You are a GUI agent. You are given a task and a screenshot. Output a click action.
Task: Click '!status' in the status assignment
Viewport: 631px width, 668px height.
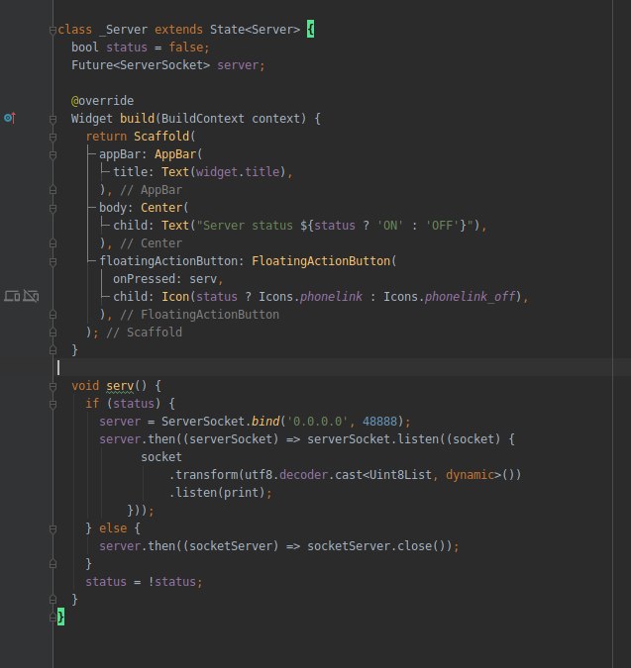pos(171,582)
